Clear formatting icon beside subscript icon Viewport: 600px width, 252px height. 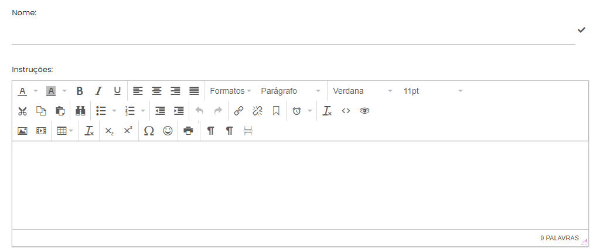tap(89, 131)
